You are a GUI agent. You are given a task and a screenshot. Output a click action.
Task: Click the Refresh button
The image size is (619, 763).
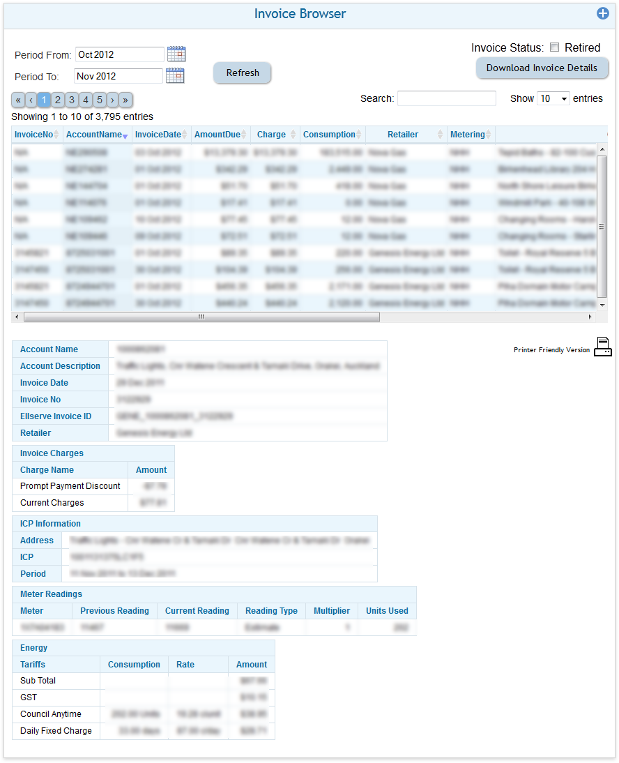pyautogui.click(x=243, y=73)
